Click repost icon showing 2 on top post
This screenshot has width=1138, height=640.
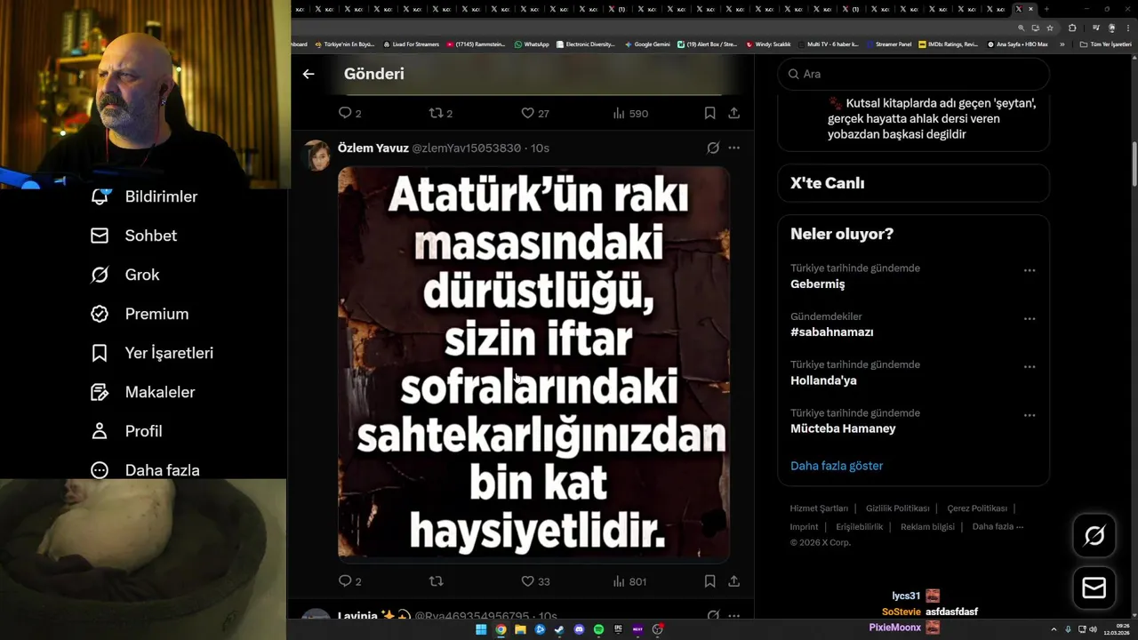click(x=436, y=113)
